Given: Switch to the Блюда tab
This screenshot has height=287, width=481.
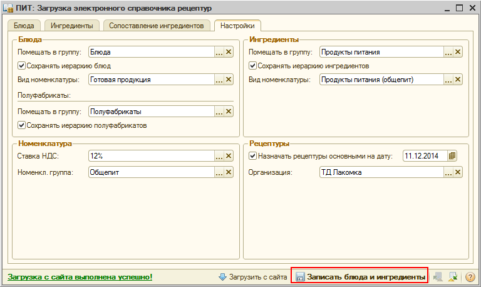Looking at the screenshot, I should tap(25, 26).
